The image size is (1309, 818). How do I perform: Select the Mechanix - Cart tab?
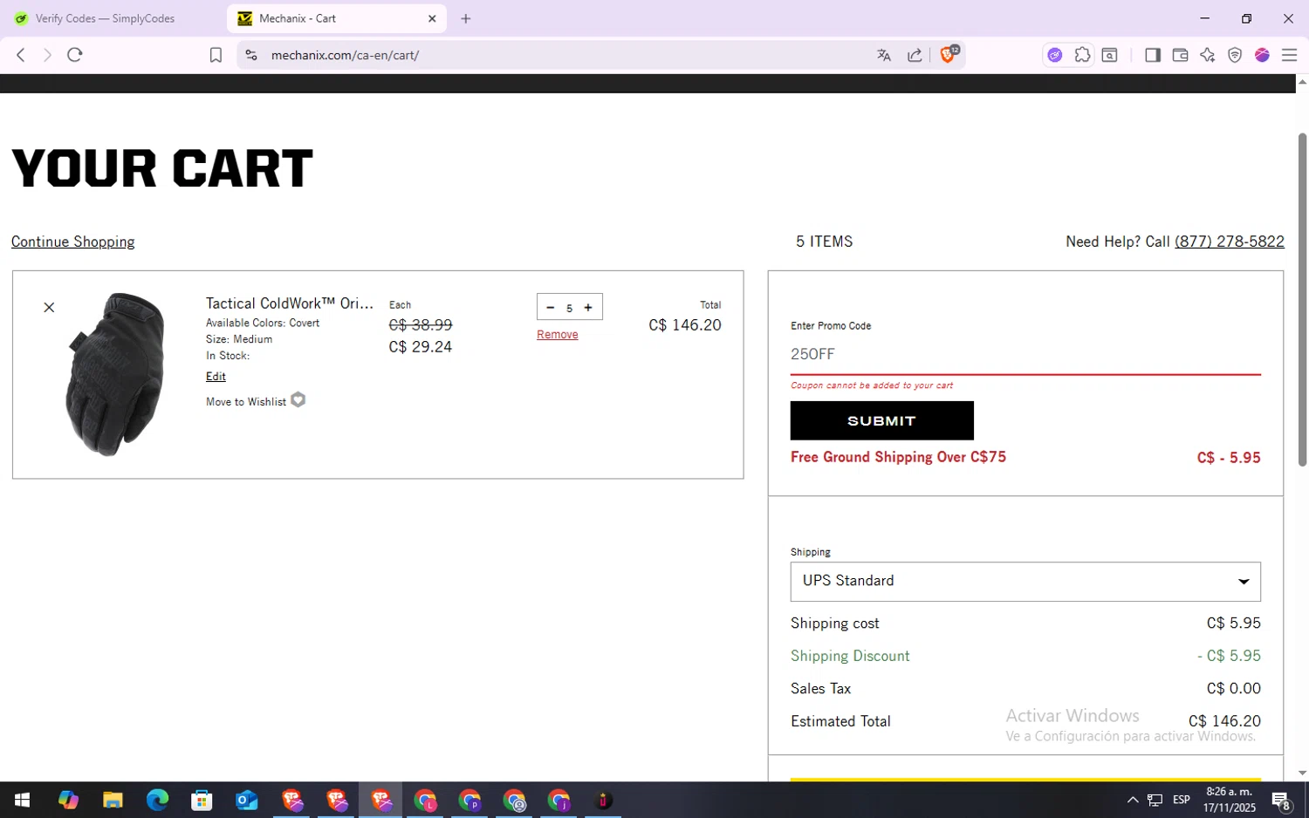click(336, 18)
